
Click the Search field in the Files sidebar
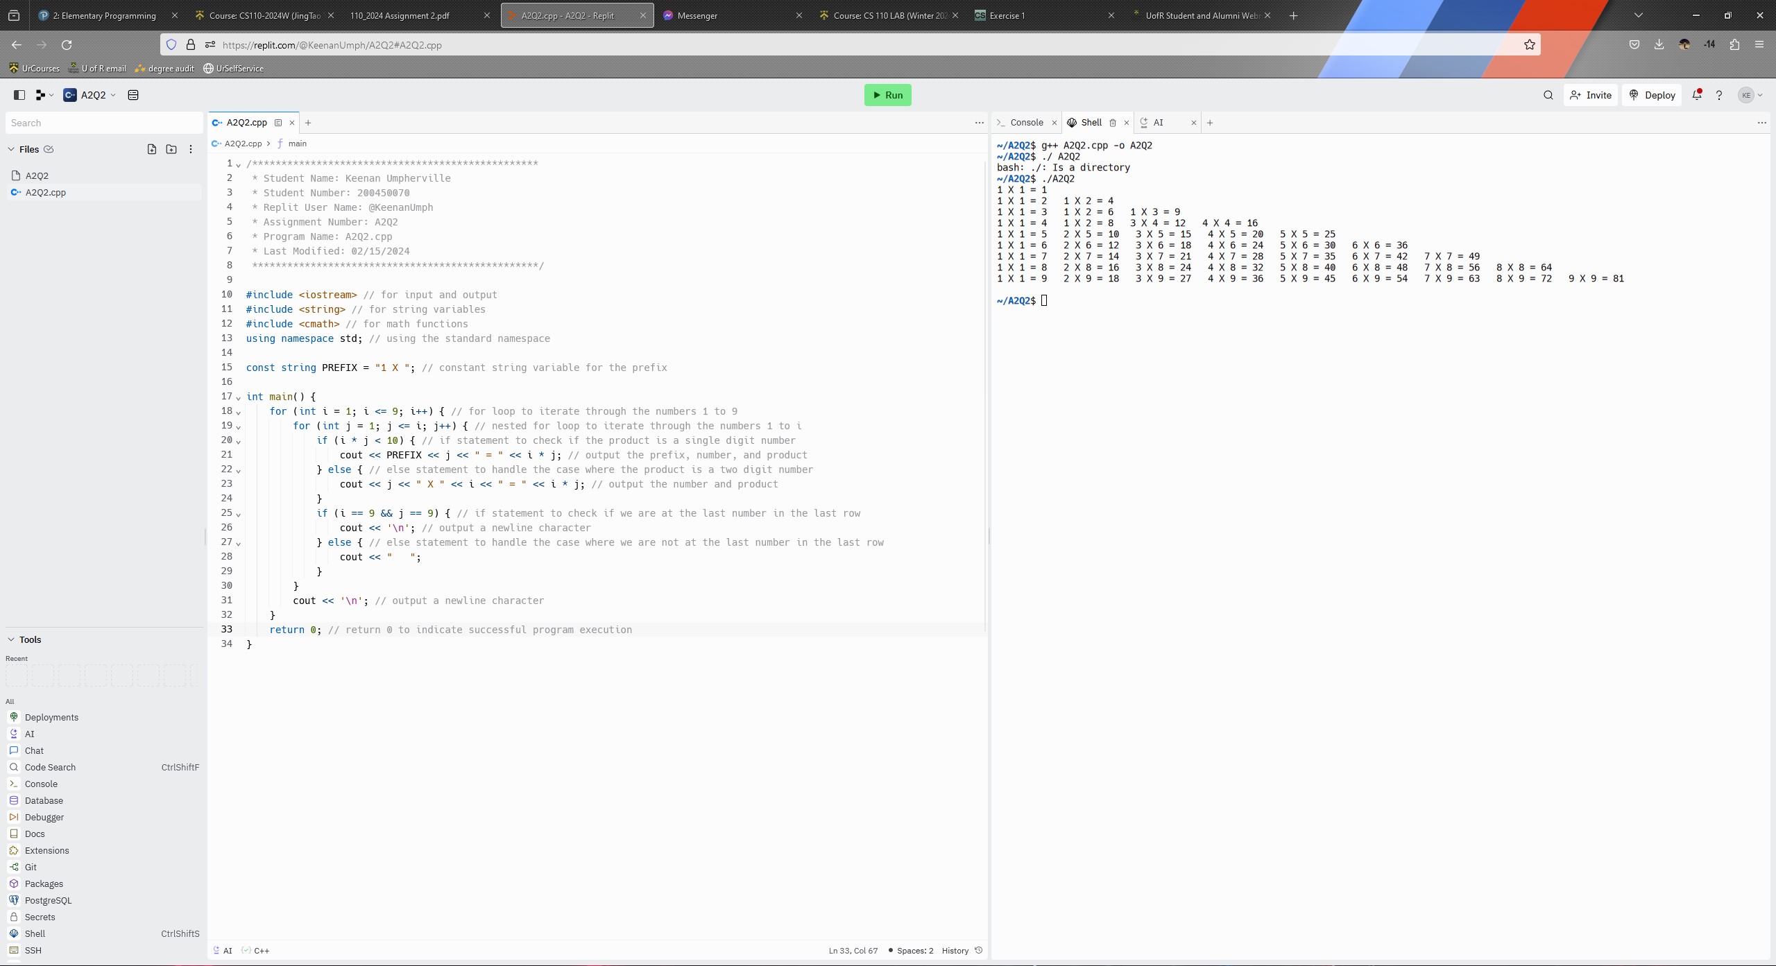point(103,123)
